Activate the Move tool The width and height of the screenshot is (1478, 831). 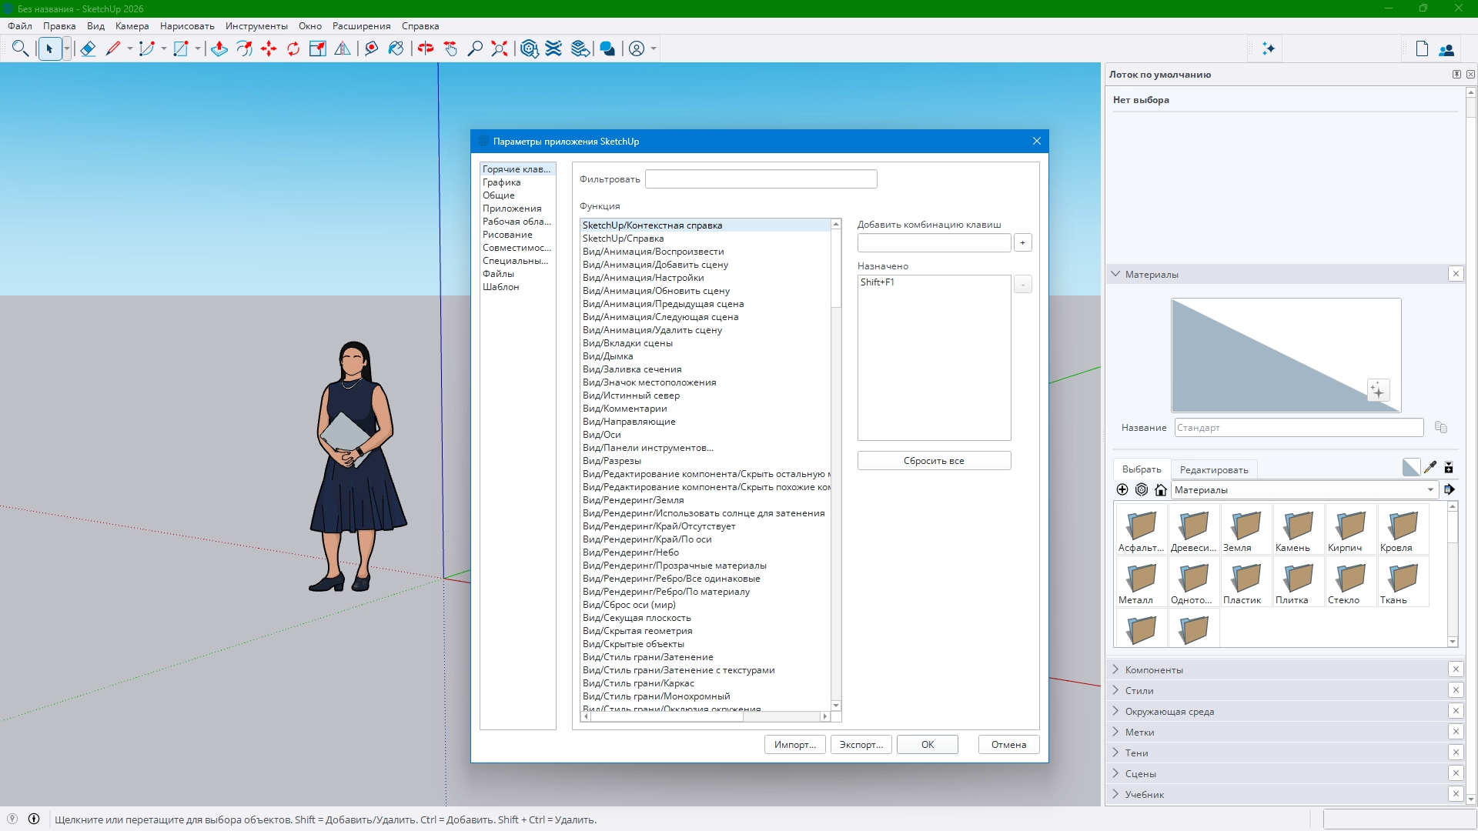pyautogui.click(x=269, y=49)
